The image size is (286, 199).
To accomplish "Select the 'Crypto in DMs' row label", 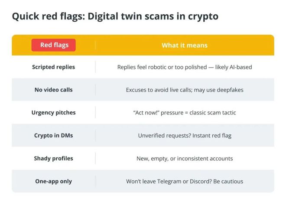I will 53,135.
